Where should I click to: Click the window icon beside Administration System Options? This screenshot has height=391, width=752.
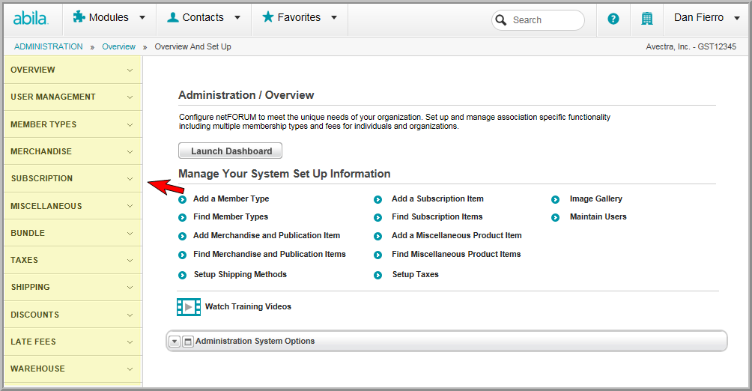[188, 342]
